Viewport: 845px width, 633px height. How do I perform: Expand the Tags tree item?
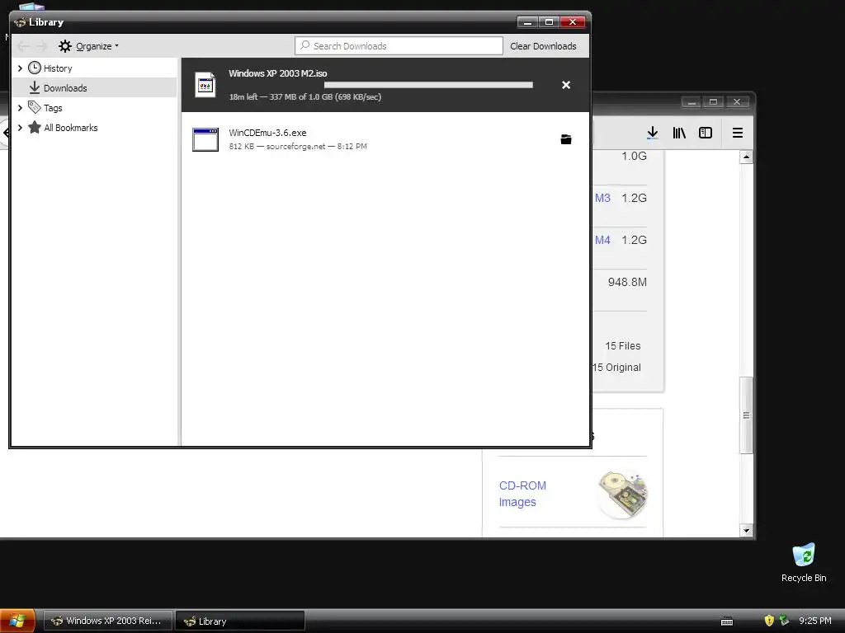tap(20, 108)
